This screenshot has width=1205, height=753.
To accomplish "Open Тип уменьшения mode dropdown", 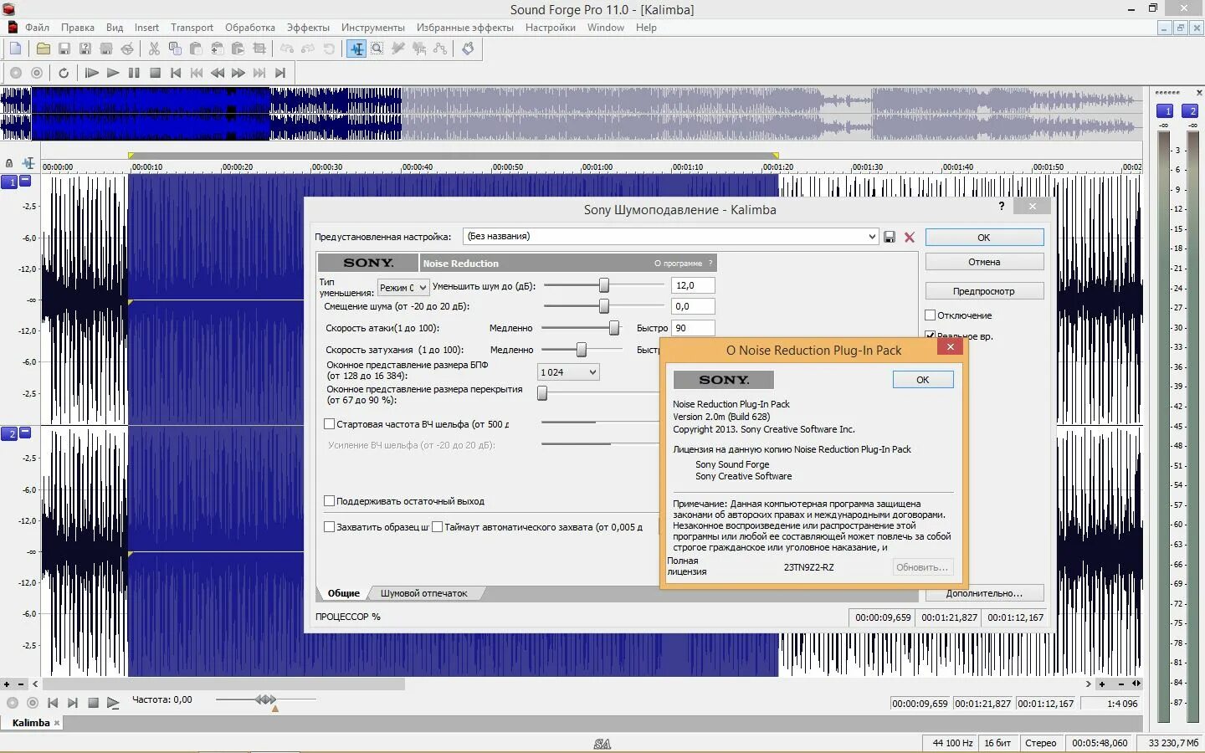I will tap(403, 288).
